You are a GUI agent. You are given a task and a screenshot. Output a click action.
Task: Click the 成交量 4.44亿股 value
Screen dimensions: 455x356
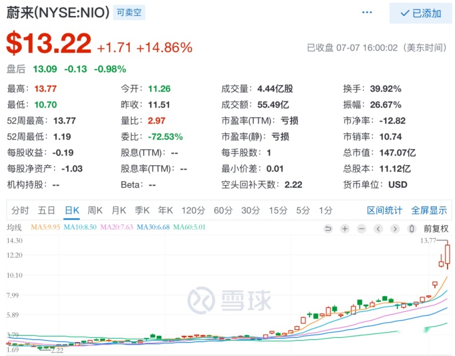tap(275, 88)
